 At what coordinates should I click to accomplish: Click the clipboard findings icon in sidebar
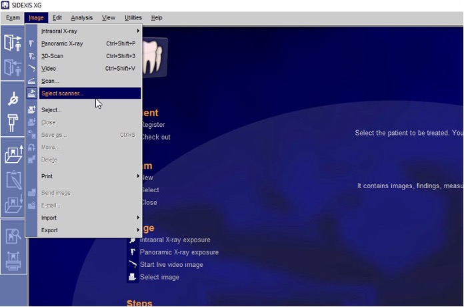(14, 180)
